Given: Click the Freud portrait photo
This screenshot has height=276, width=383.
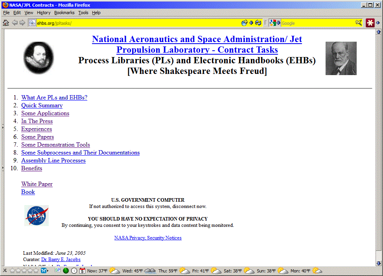Looking at the screenshot, I should pos(341,58).
